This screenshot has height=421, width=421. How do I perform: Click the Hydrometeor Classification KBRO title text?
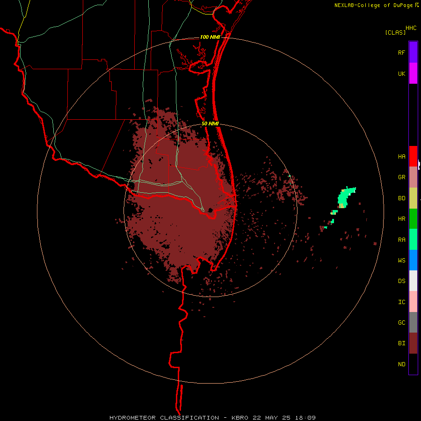(212, 418)
